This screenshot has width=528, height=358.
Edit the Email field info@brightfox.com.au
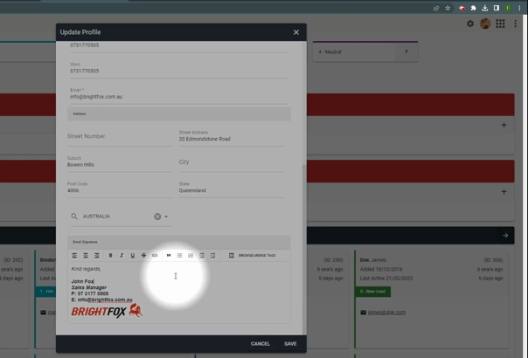point(179,97)
